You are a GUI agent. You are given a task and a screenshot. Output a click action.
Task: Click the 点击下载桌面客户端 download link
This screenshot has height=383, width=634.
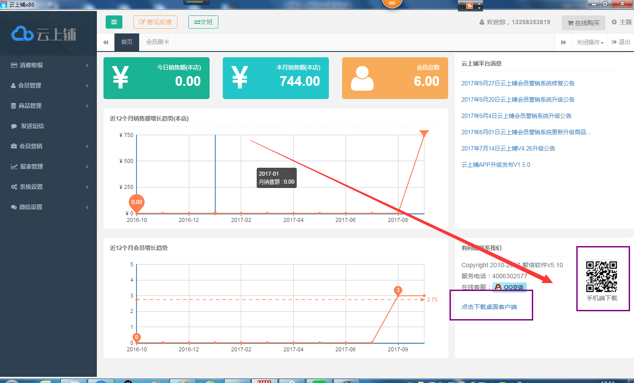click(x=489, y=307)
